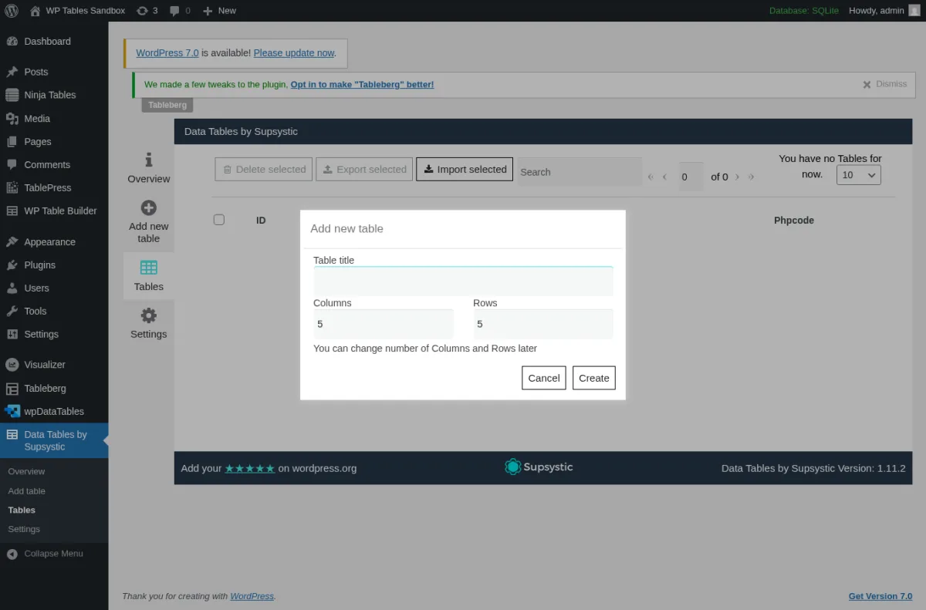Click the Import selected button
926x610 pixels.
[465, 170]
